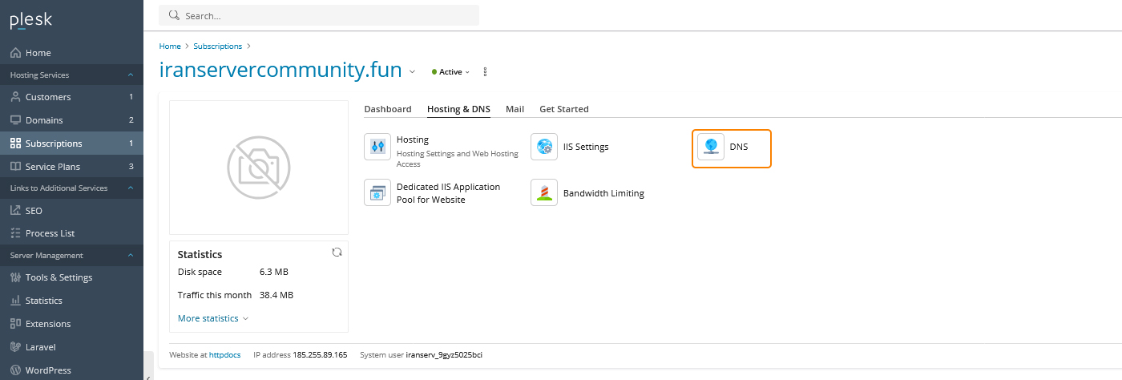The image size is (1122, 380).
Task: Click the httpdocs website link
Action: coord(224,354)
